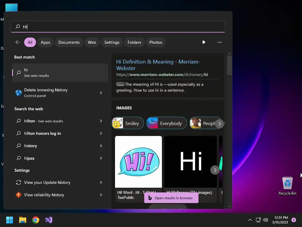Expand the history result chevron
The width and height of the screenshot is (302, 227).
(101, 145)
